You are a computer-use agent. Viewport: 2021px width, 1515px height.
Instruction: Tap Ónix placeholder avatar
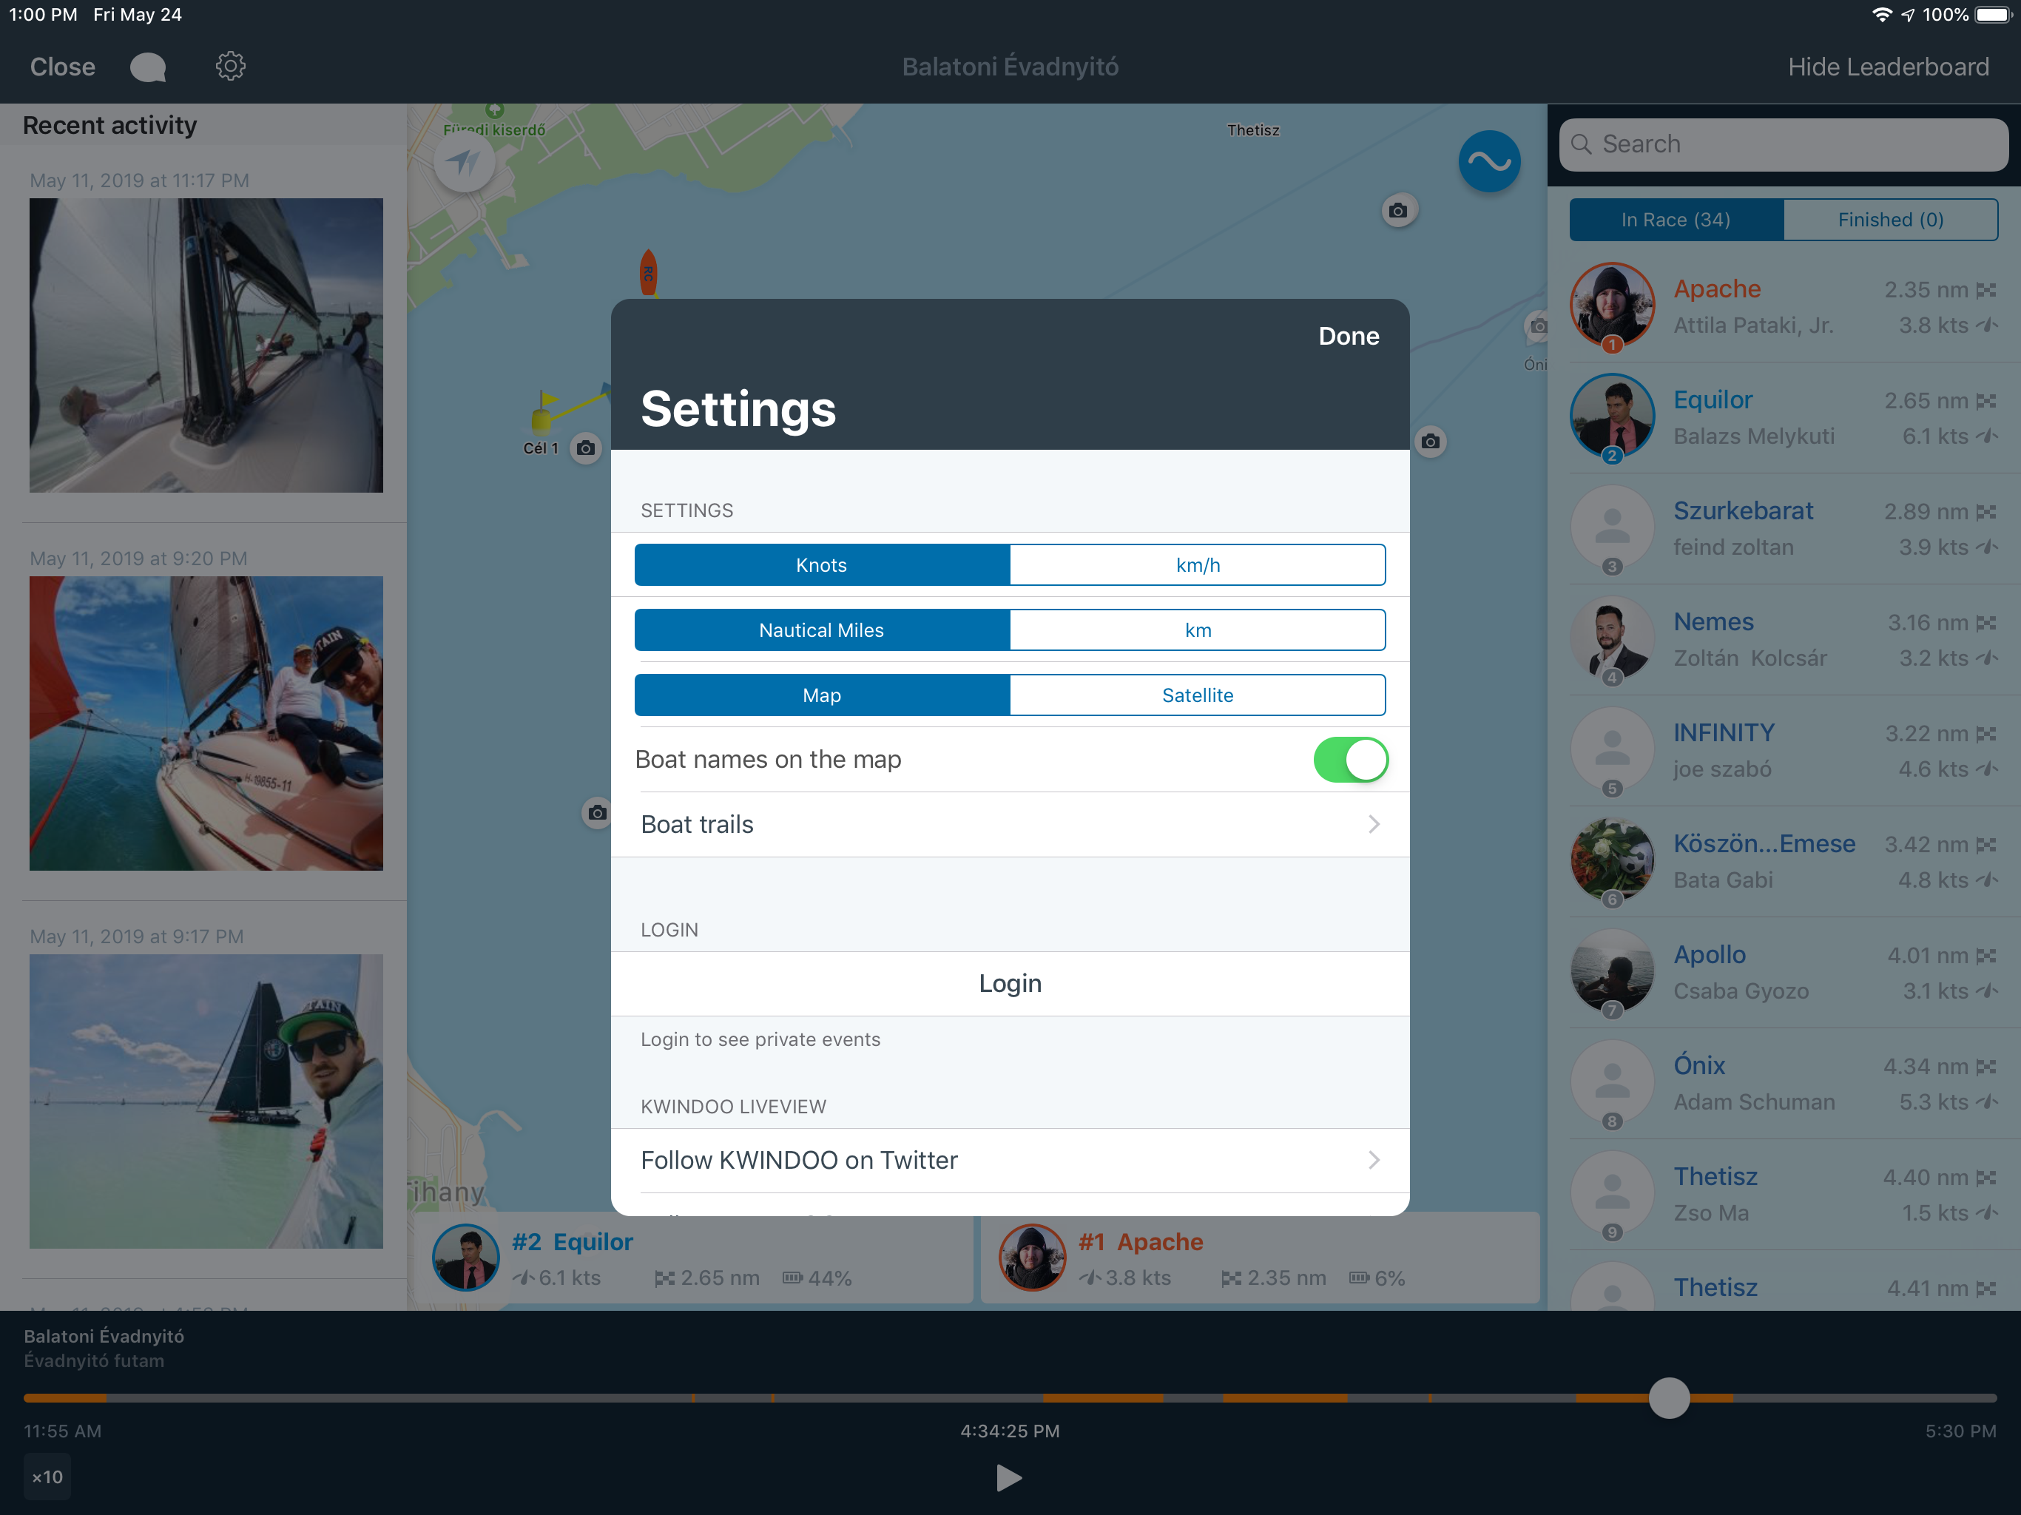click(1612, 1082)
